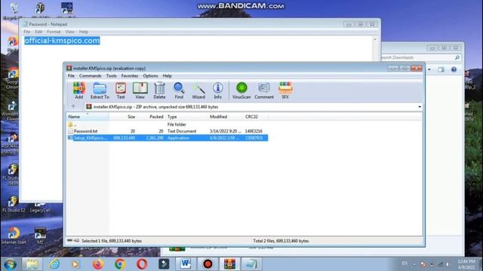
Task: Launch Opera from taskbar
Action: (x=142, y=264)
